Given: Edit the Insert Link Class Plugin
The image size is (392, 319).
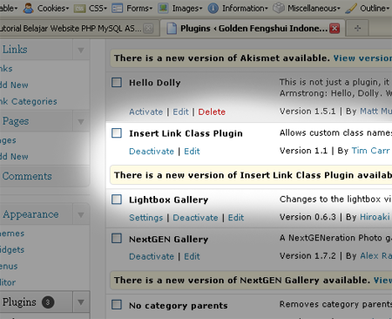Looking at the screenshot, I should click(192, 152).
